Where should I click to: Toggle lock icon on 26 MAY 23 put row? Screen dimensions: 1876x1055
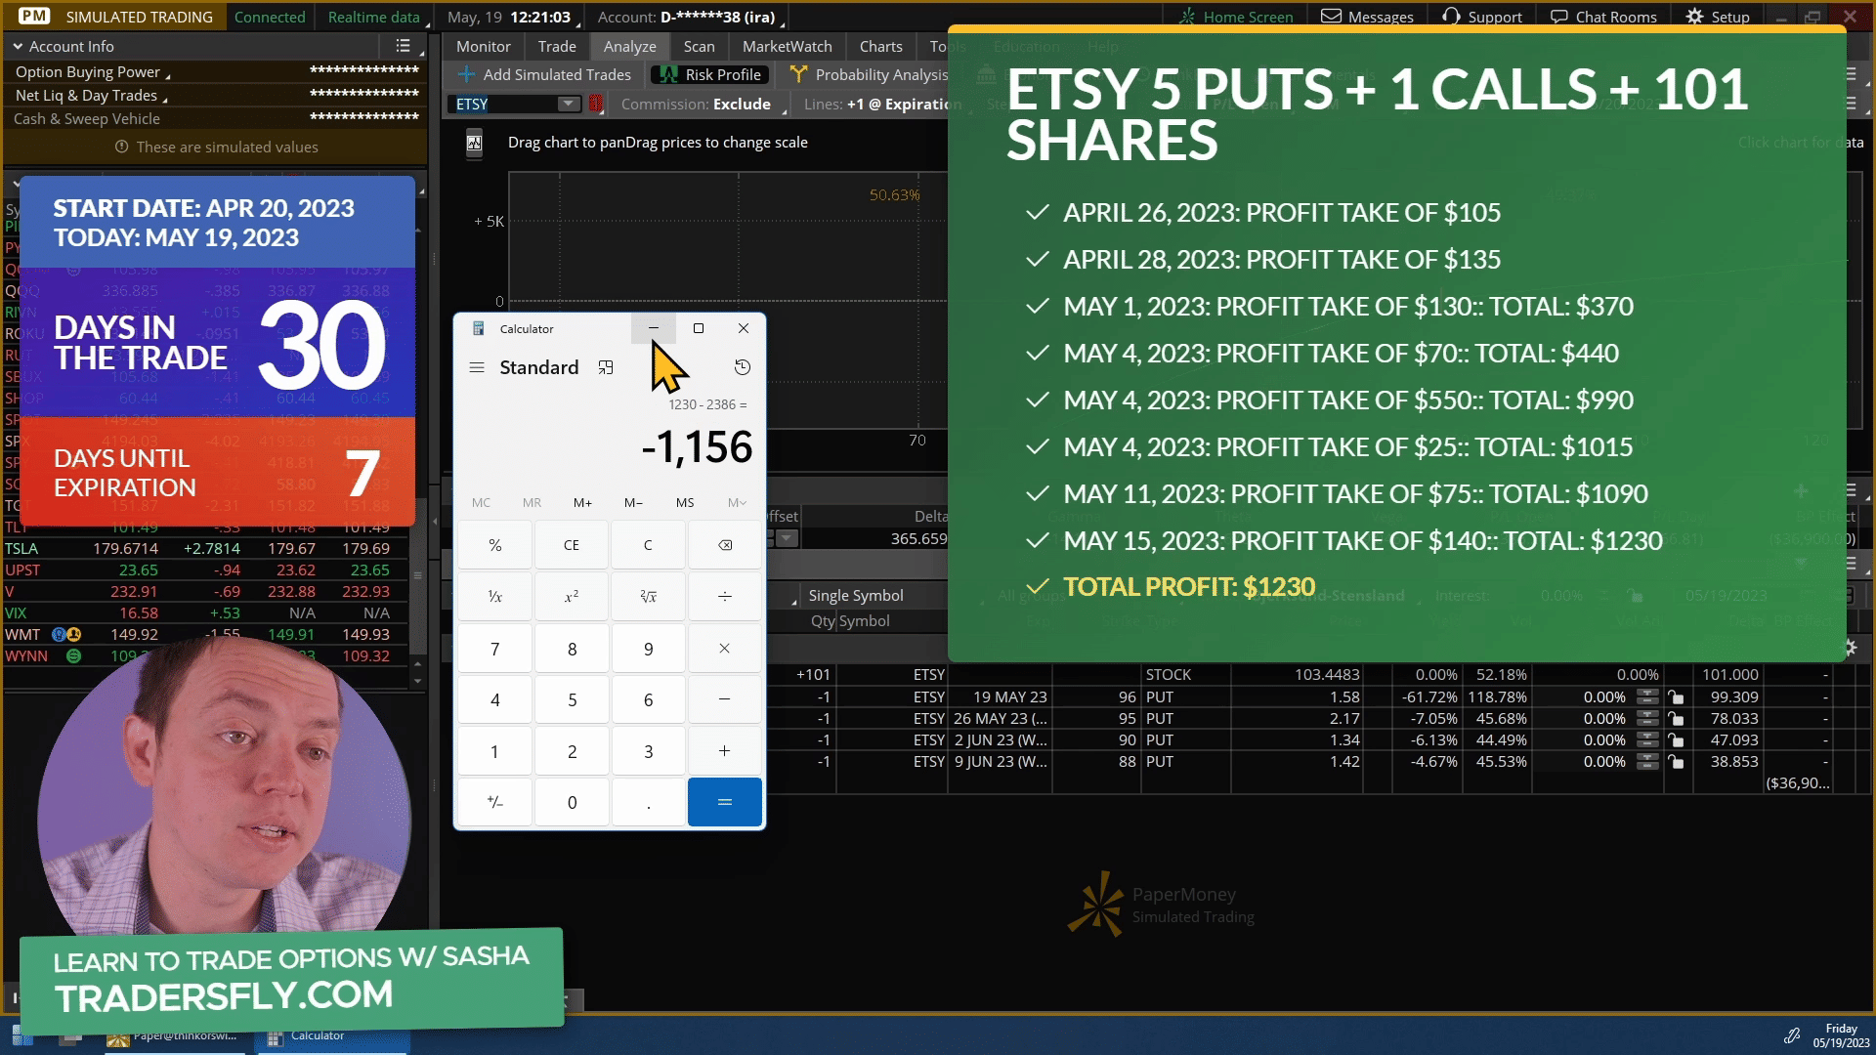point(1676,719)
